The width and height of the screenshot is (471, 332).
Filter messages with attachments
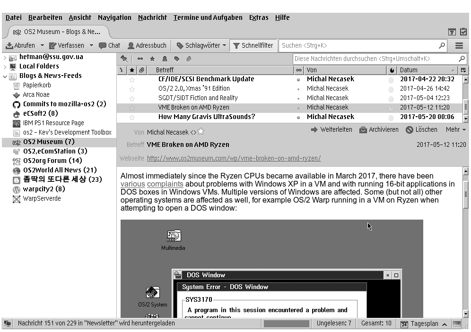(x=189, y=59)
